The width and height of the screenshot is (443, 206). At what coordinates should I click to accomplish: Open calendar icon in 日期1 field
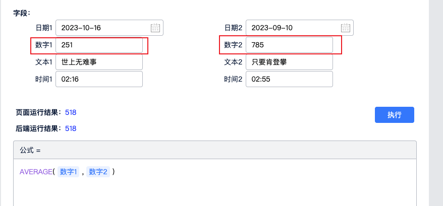(155, 28)
